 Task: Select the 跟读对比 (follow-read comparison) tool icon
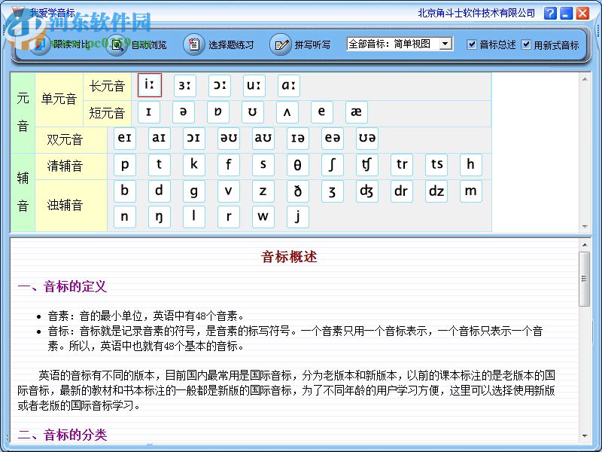click(x=38, y=44)
